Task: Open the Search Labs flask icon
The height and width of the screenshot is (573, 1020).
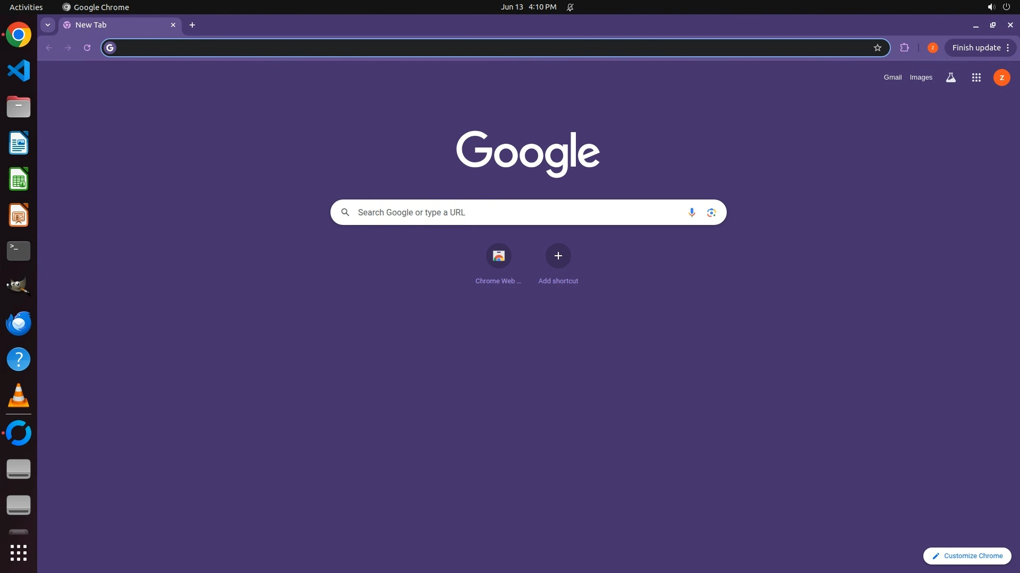Action: [x=950, y=77]
